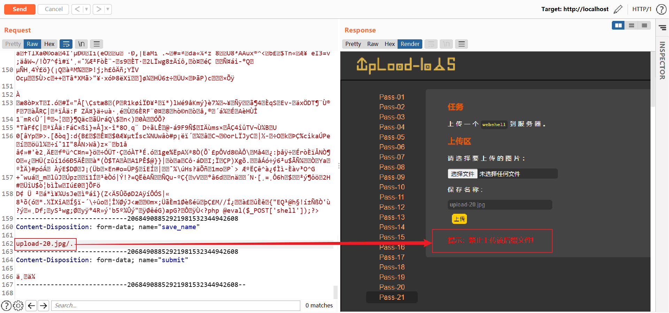This screenshot has height=313, width=669.
Task: Open search settings gear icon
Action: [x=18, y=306]
